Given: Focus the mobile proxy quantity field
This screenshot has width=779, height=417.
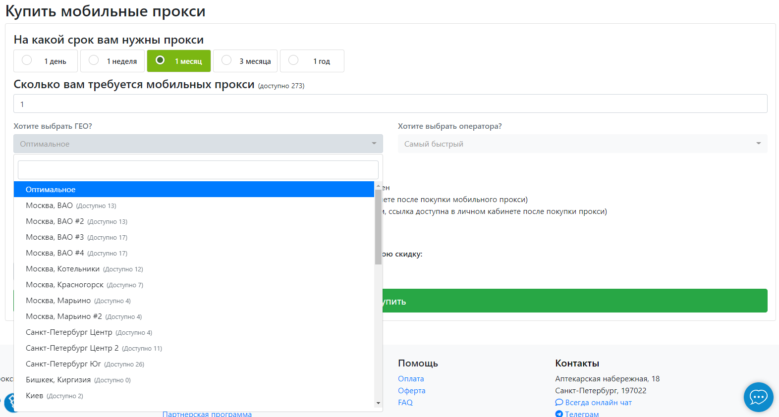Looking at the screenshot, I should click(390, 104).
